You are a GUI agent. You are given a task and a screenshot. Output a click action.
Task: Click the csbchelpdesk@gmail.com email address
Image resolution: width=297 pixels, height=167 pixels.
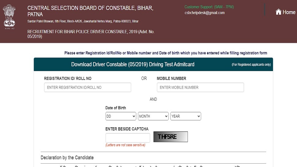point(205,13)
